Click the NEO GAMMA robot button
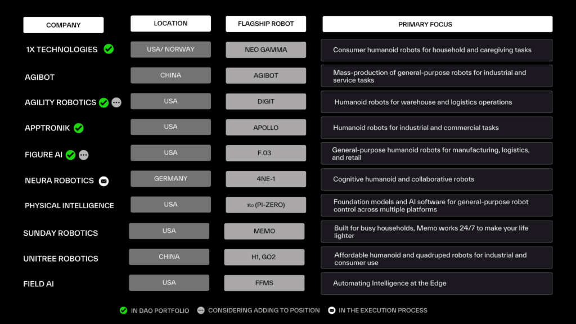The width and height of the screenshot is (576, 324). tap(266, 49)
